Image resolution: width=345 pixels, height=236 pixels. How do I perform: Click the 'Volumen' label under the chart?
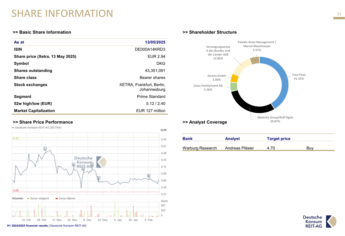click(17, 198)
